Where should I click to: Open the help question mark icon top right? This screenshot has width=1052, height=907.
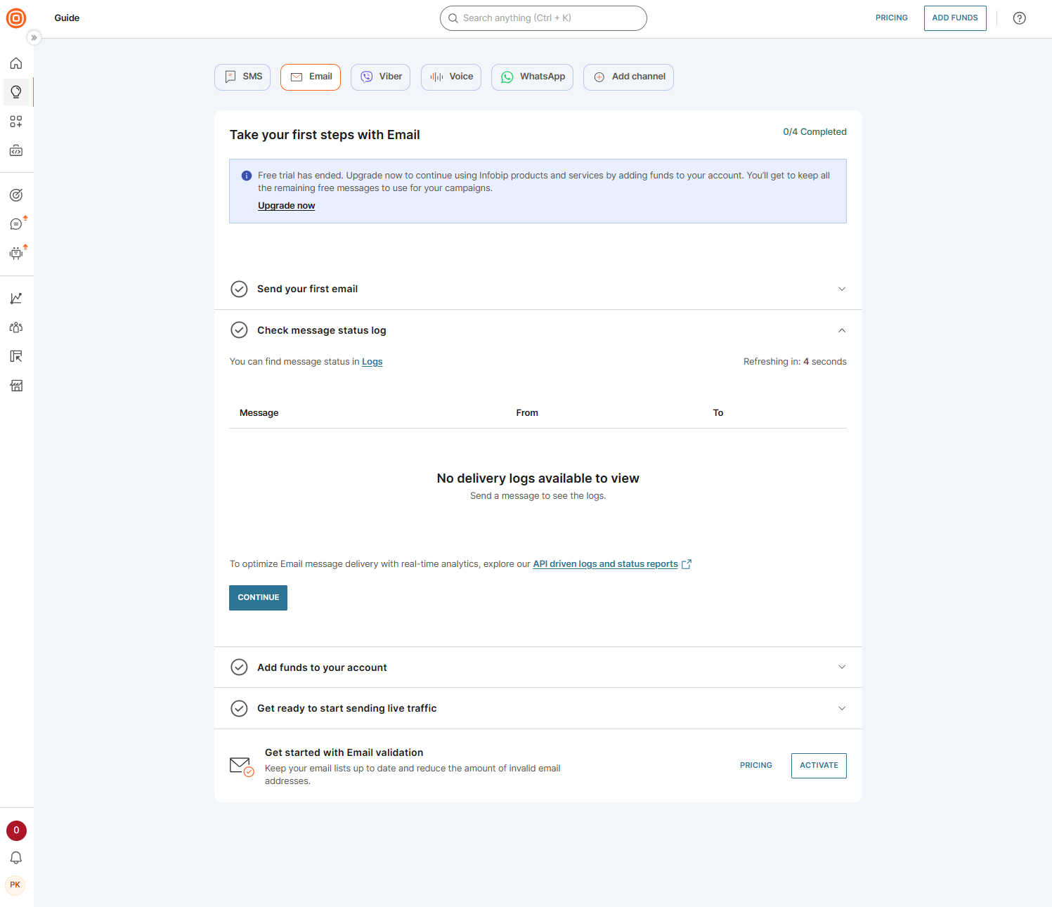point(1019,18)
